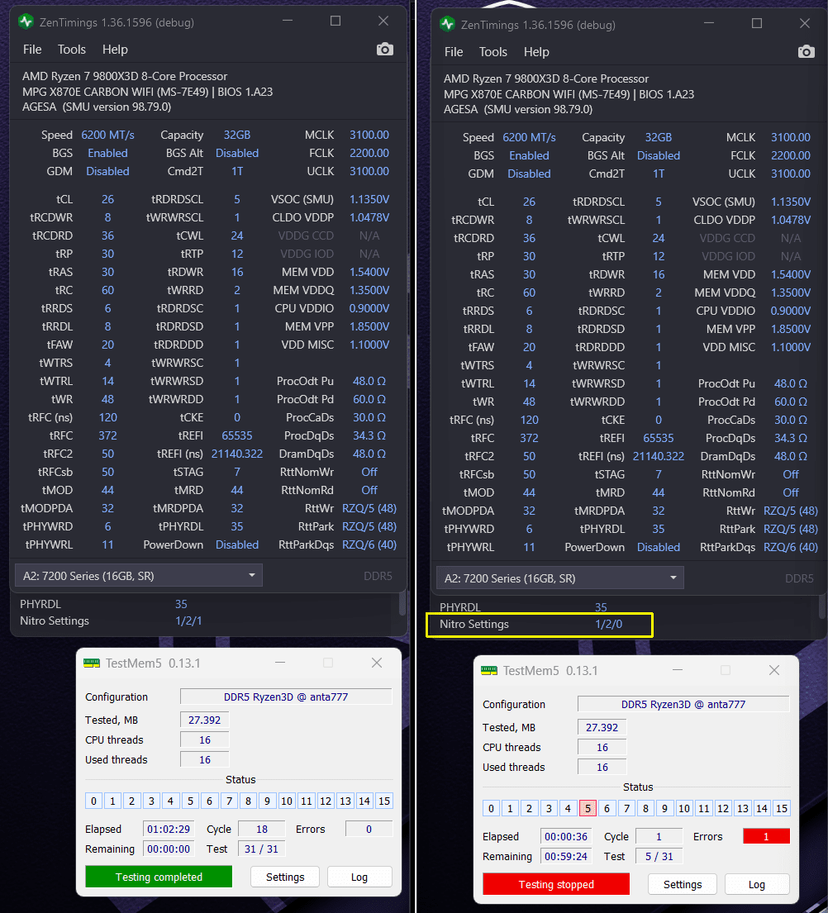Click green Testing completed button
Screen dimensions: 828x913
(x=159, y=877)
